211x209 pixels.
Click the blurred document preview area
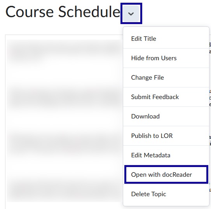pyautogui.click(x=65, y=121)
